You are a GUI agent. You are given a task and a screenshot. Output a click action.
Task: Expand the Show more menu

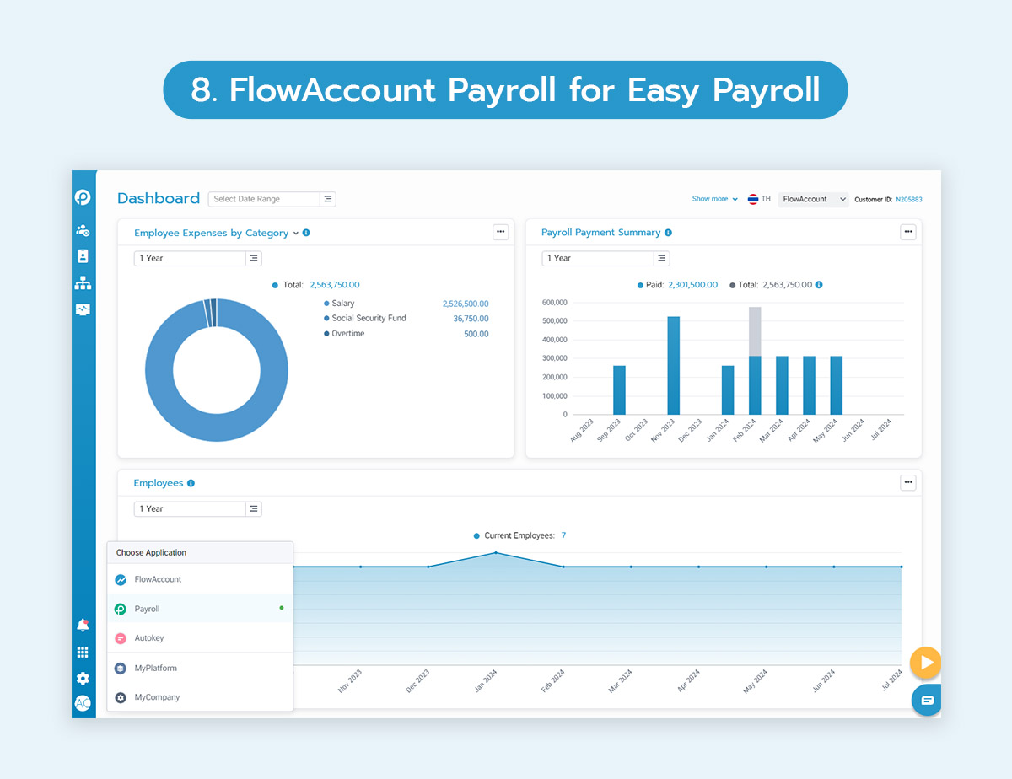[713, 198]
